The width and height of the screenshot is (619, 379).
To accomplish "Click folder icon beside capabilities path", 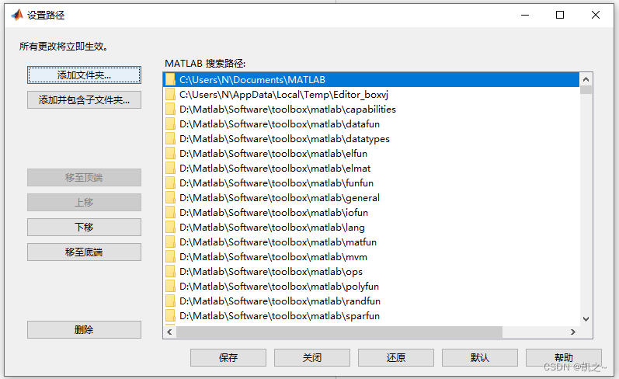I will coord(170,110).
